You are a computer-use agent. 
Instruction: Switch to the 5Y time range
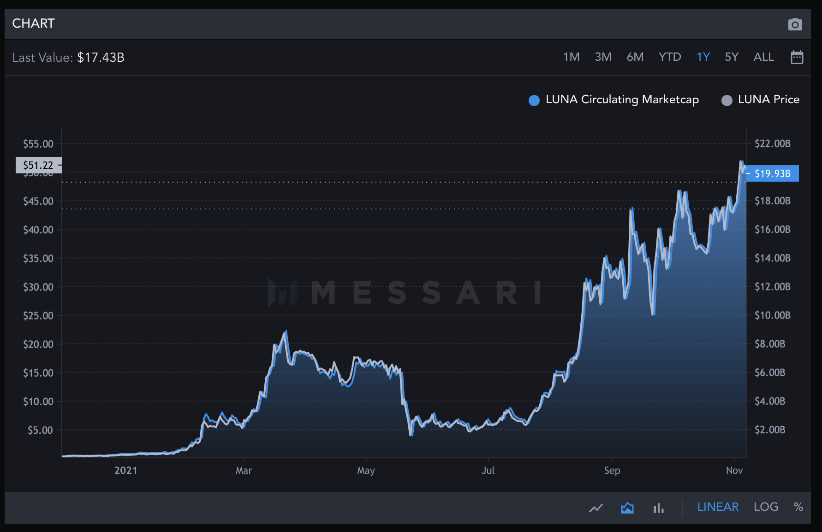click(732, 57)
